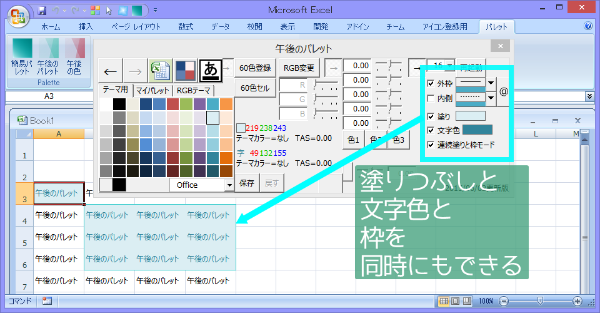This screenshot has width=600, height=313.
Task: Click the four-colored squares quick access icon
Action: 95,11
